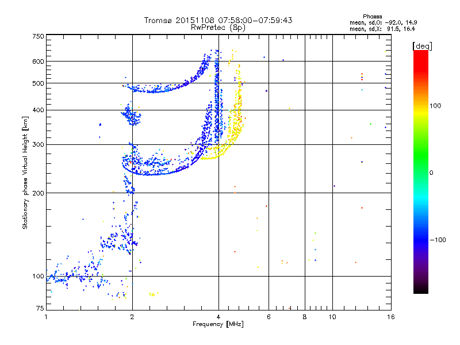Click the 'mean, sd,O: -92.0, 14.9' line
This screenshot has width=460, height=345.
(x=383, y=22)
